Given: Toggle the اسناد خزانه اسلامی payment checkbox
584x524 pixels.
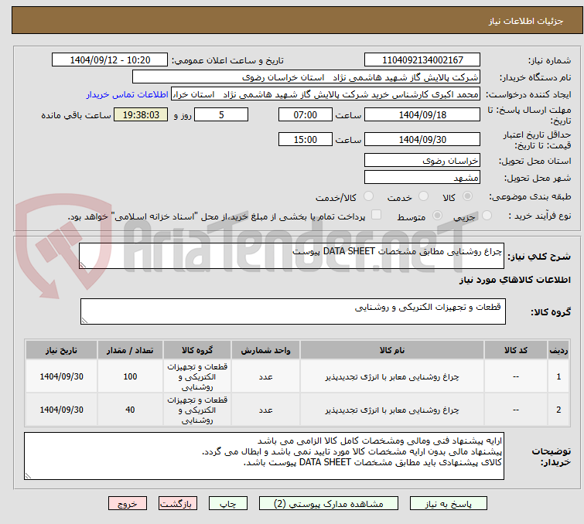Looking at the screenshot, I should [377, 215].
